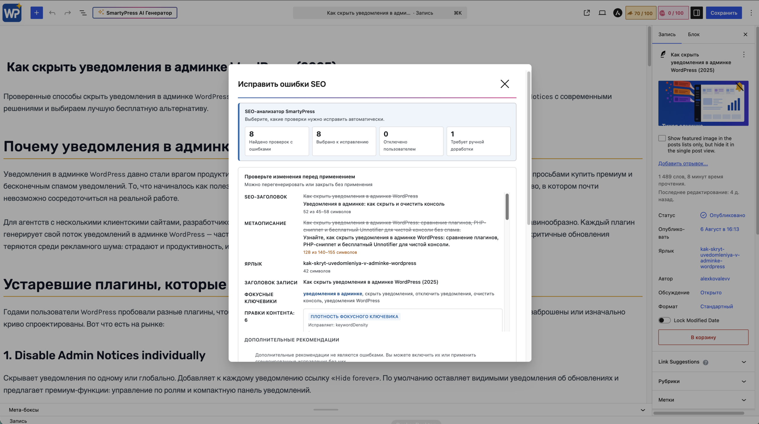Open discussion setting Открыто

(x=711, y=292)
